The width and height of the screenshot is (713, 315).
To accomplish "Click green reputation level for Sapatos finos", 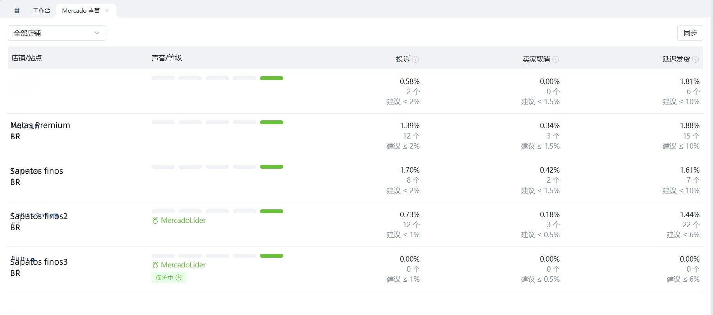I will click(x=271, y=167).
